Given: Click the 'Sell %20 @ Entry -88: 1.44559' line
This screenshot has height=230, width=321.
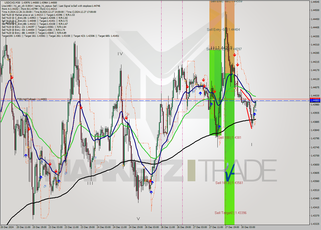Looking at the screenshot, I should [34, 33].
